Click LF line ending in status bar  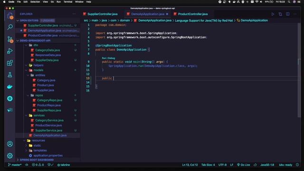232,165
